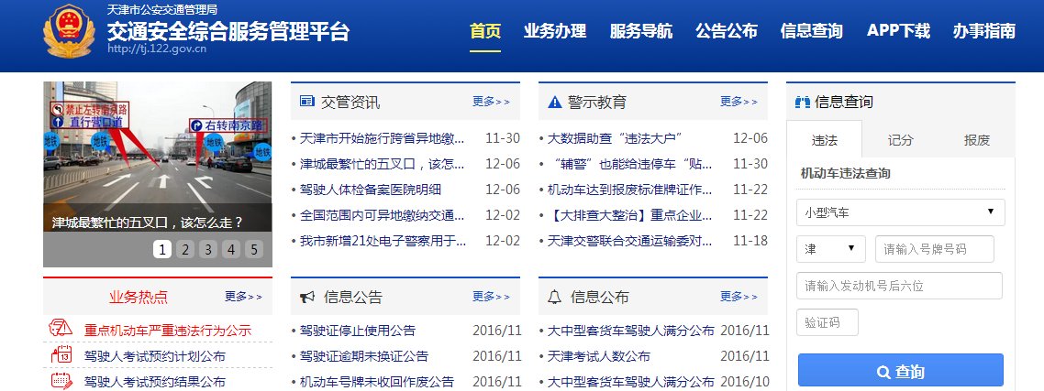Open article “辅警”也能给违停车“贴...
The width and height of the screenshot is (1044, 391).
630,164
